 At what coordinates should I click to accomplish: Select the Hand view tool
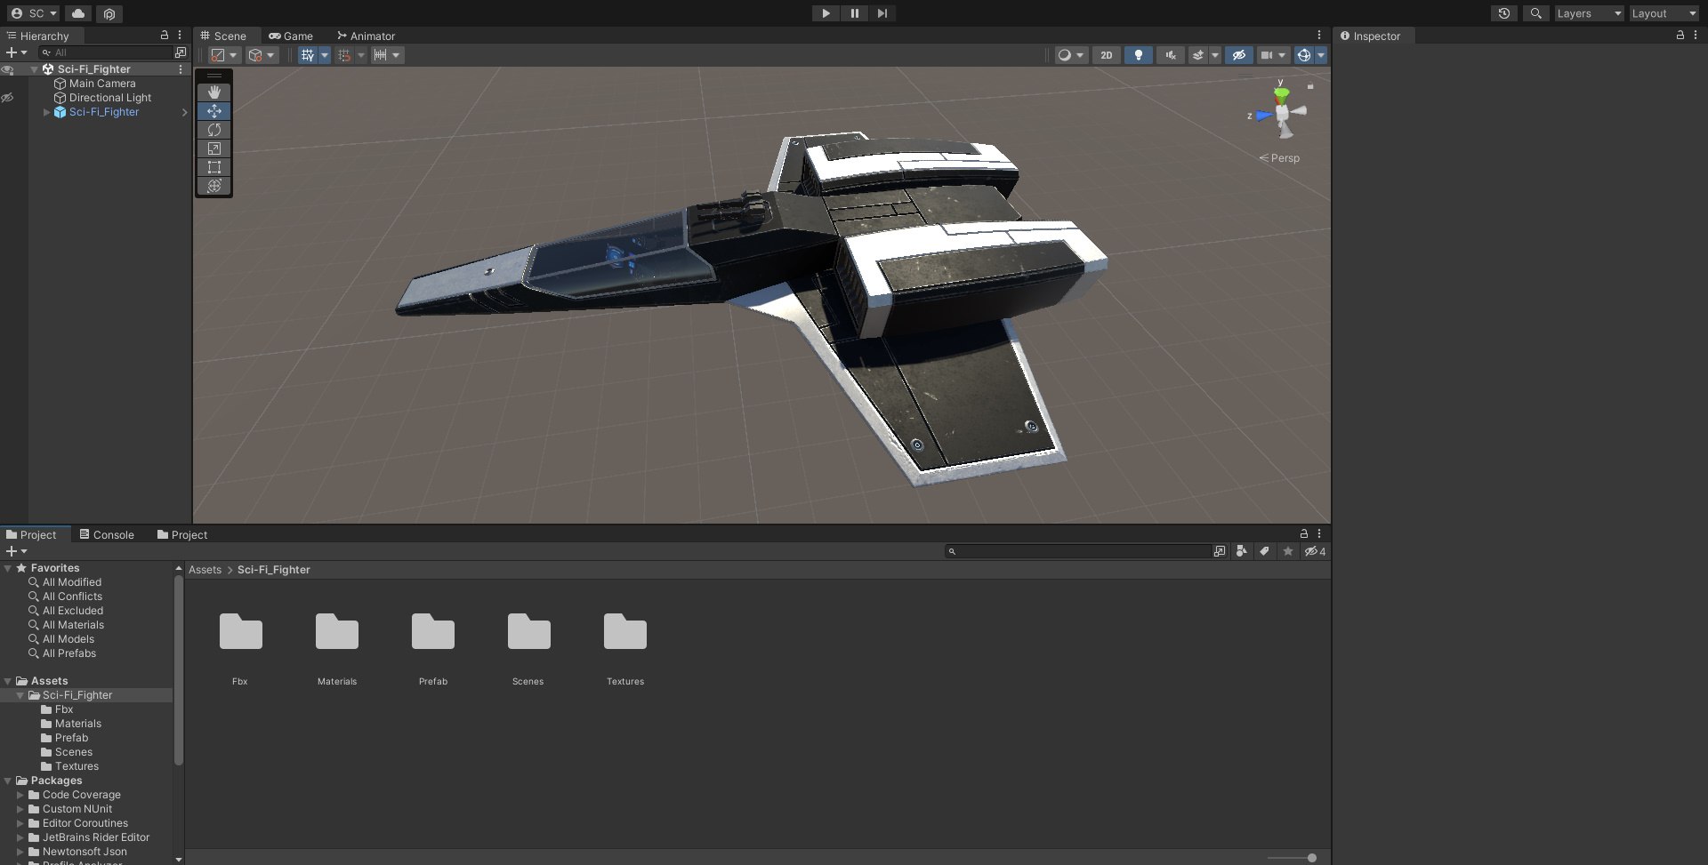click(214, 92)
